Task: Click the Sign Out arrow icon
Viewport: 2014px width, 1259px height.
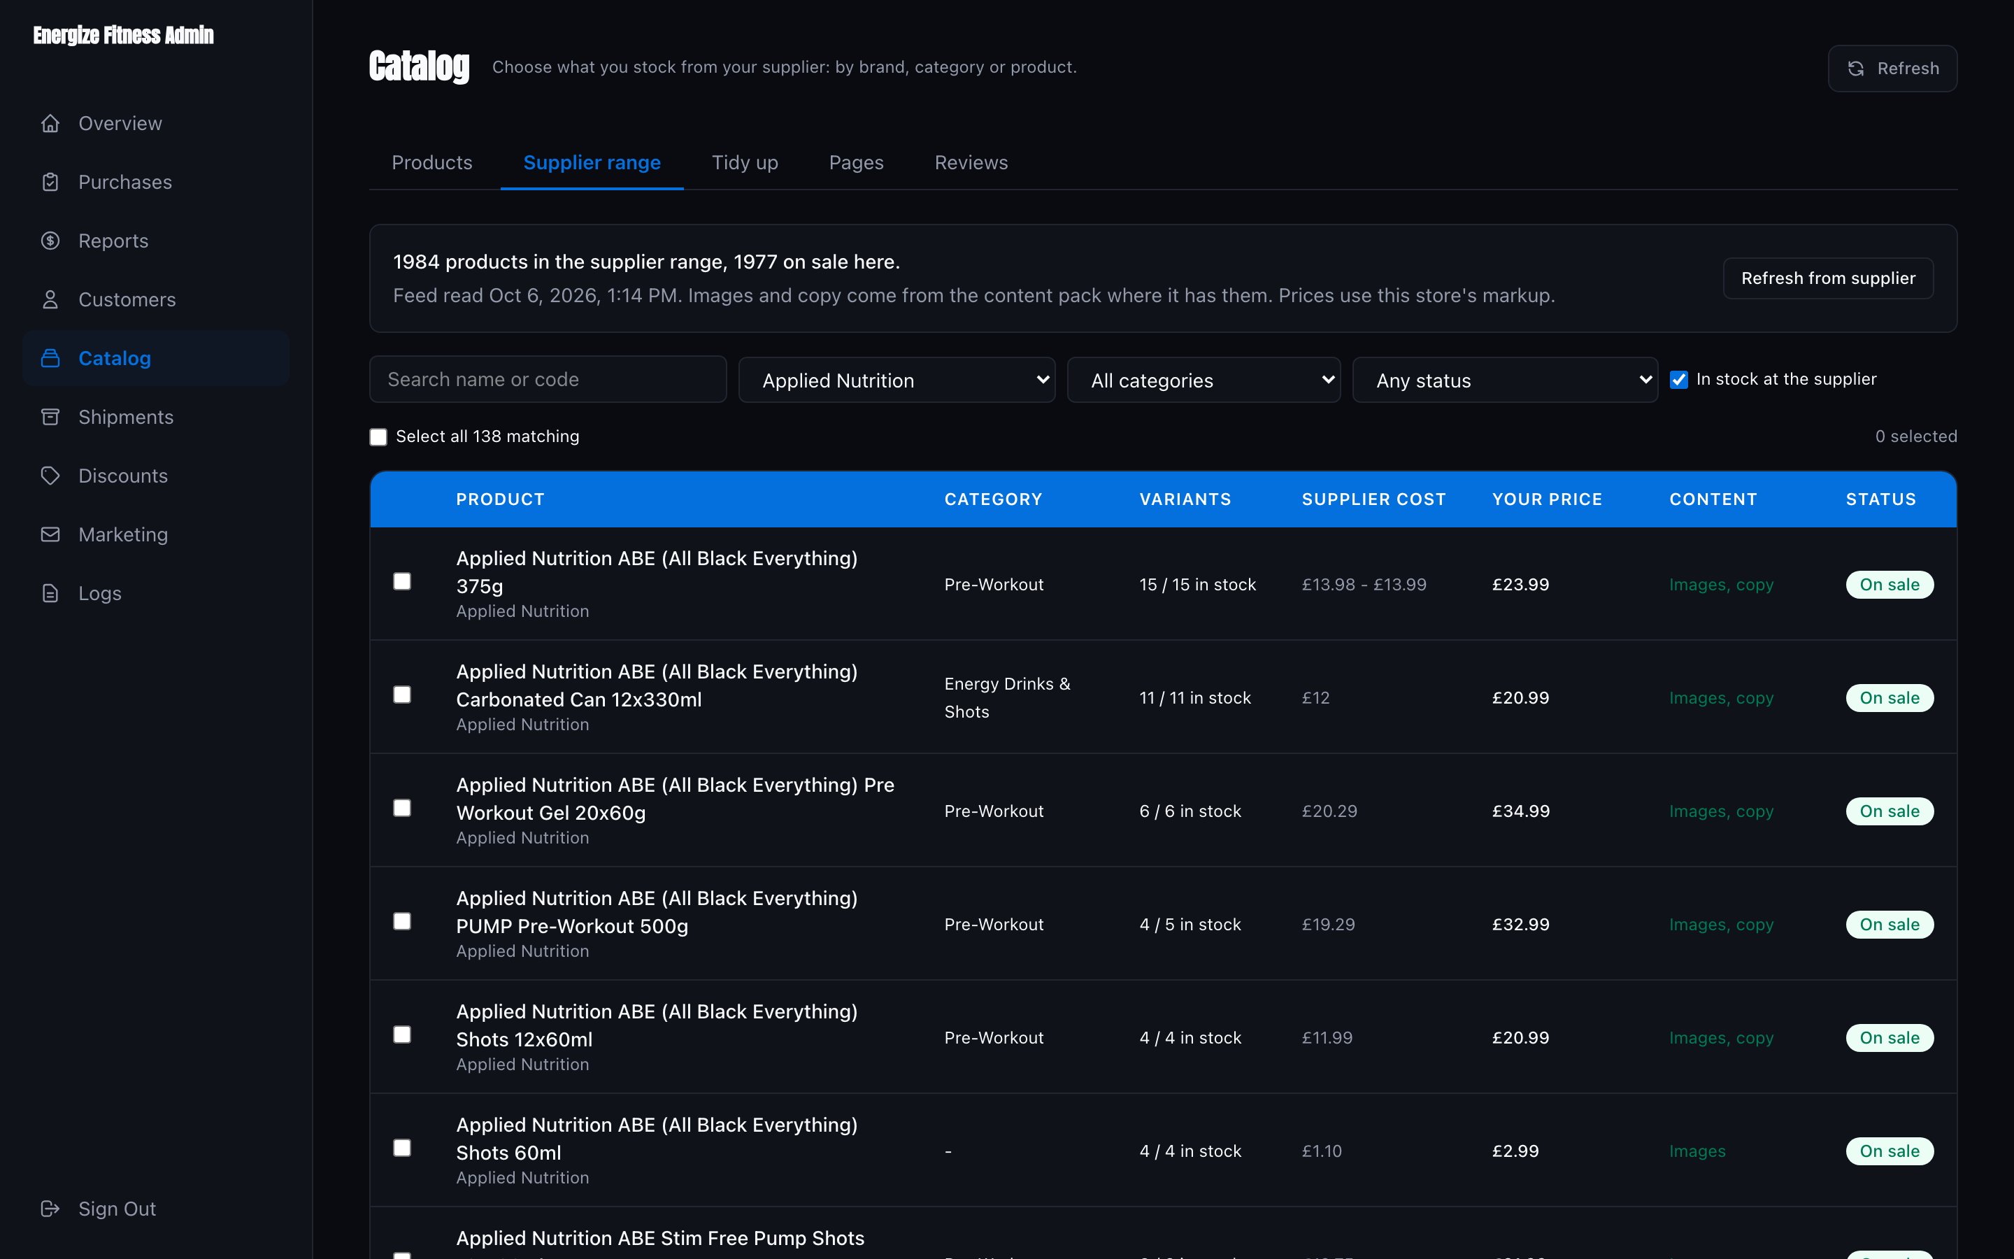Action: pos(50,1208)
